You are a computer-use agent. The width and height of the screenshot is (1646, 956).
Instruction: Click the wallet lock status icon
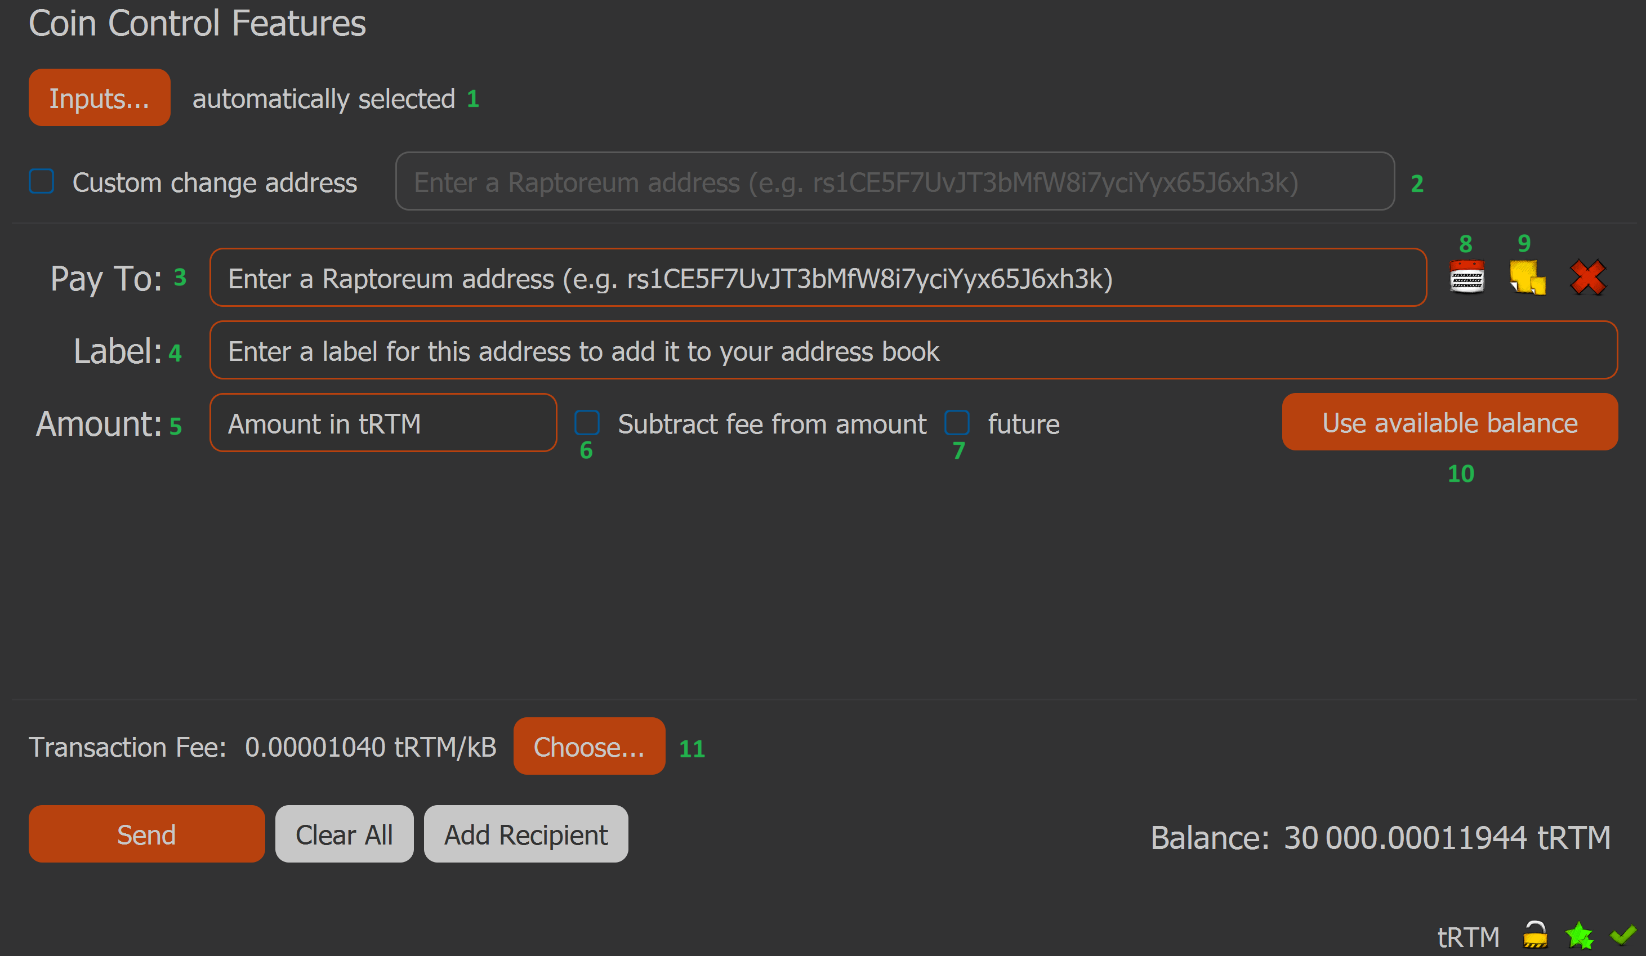pyautogui.click(x=1535, y=936)
